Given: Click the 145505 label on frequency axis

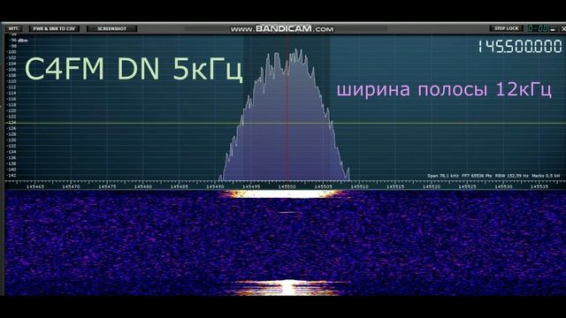Looking at the screenshot, I should click(323, 186).
